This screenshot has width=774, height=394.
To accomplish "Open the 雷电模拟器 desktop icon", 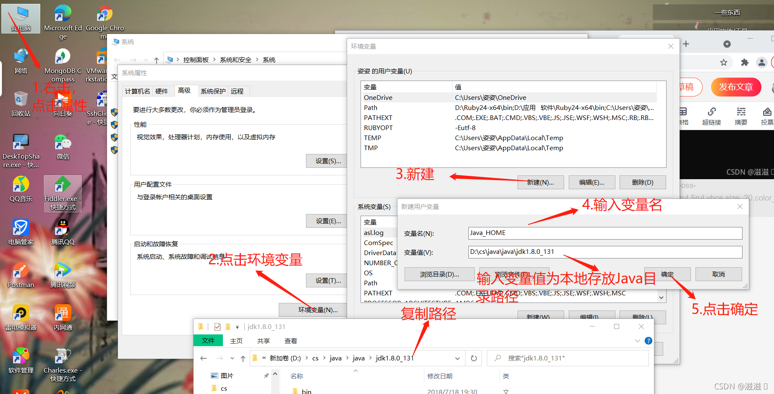I will 21,318.
